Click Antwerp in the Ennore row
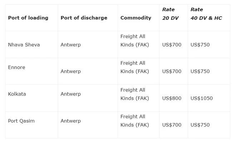 point(70,72)
